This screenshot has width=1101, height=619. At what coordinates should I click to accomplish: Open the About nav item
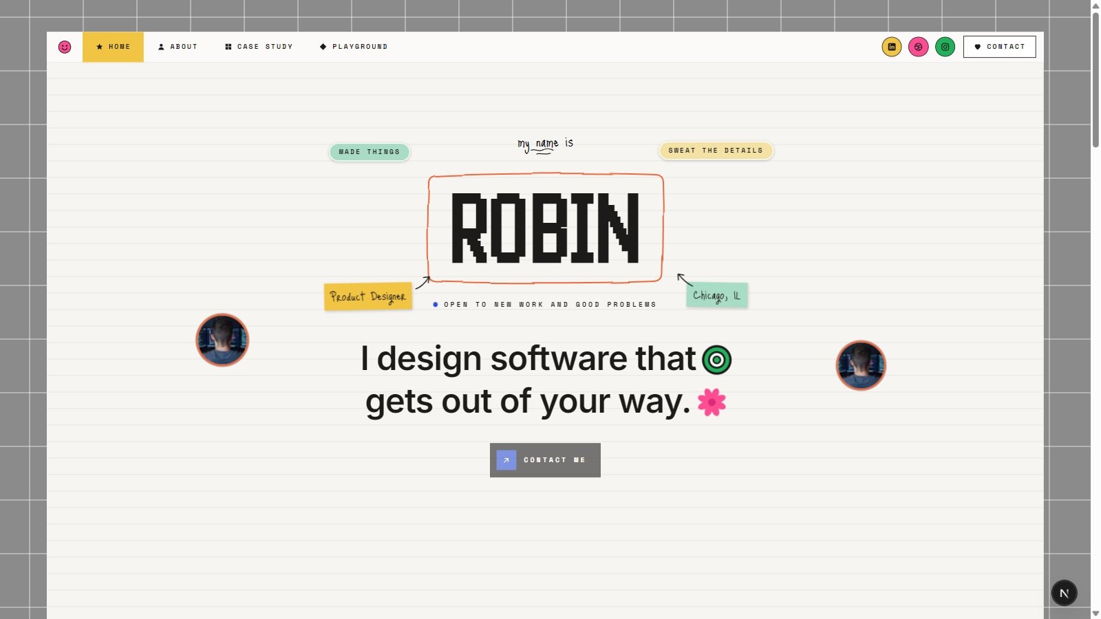[x=178, y=47]
